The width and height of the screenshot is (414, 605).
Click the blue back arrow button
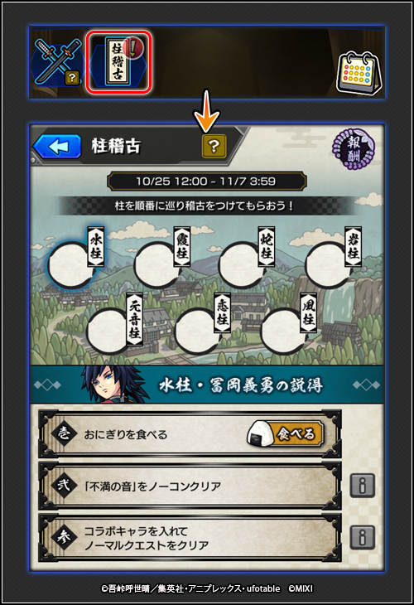(57, 147)
